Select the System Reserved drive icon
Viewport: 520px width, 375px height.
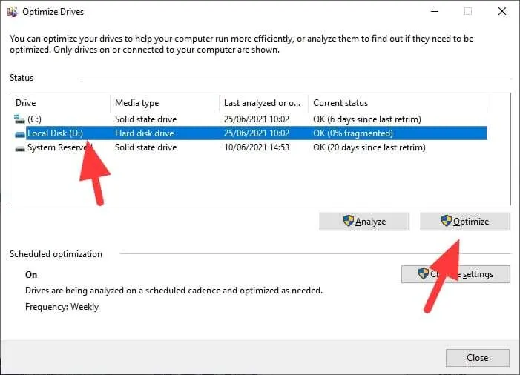20,148
